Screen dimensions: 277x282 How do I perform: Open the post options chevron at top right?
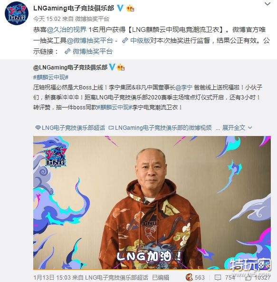[x=267, y=4]
